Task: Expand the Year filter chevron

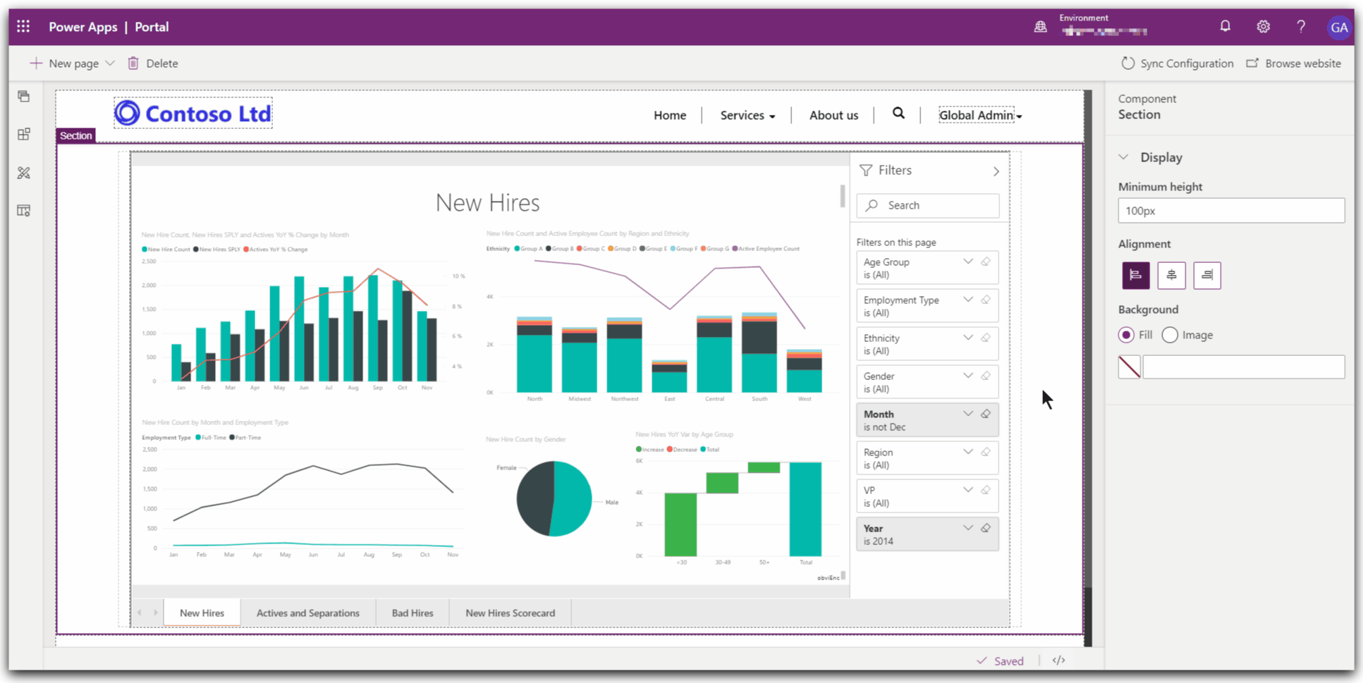Action: [x=968, y=528]
